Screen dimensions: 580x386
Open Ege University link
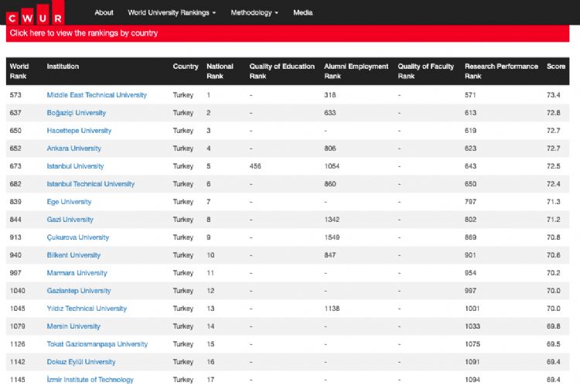point(69,202)
